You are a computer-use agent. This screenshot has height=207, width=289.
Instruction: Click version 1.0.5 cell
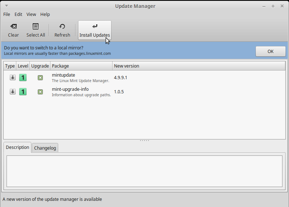119,92
